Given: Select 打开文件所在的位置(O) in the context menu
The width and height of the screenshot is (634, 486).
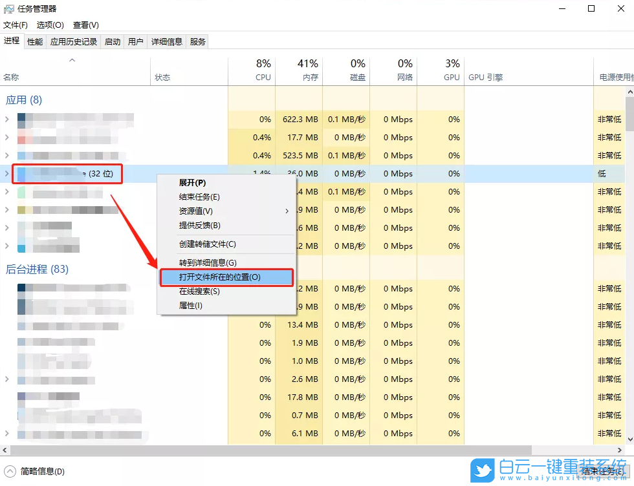Looking at the screenshot, I should [x=208, y=277].
